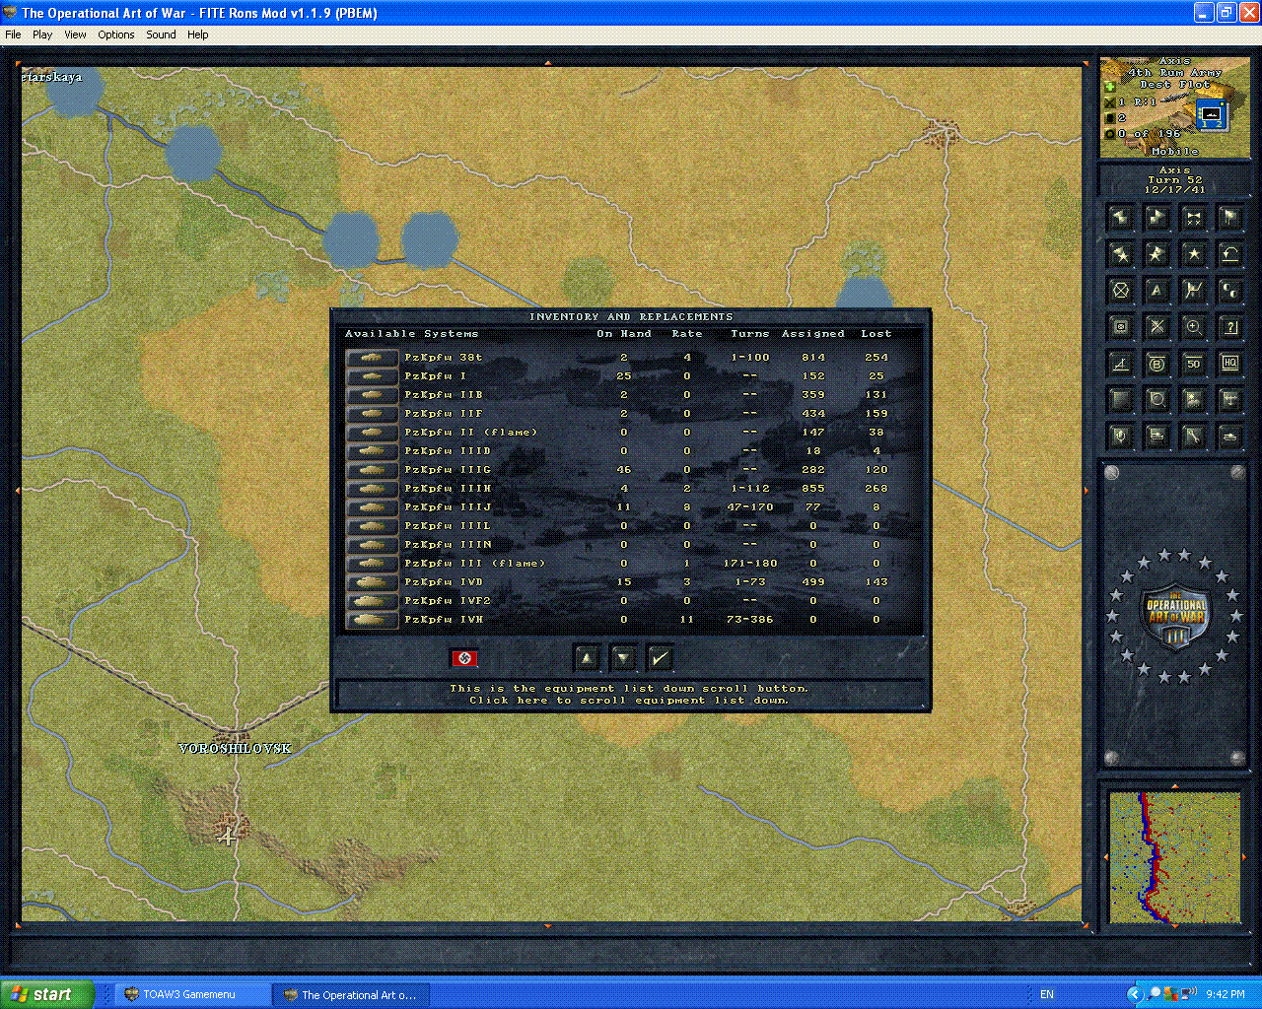Click the bowtie-shaped toolbar button
Image resolution: width=1262 pixels, height=1009 pixels.
click(x=1193, y=218)
